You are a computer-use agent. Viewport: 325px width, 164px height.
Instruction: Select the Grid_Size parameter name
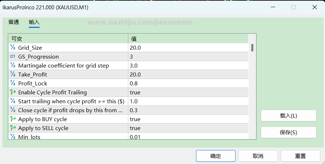(30, 48)
